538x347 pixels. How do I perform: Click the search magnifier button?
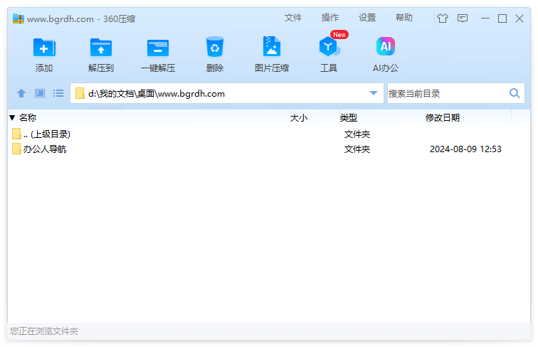tap(515, 93)
